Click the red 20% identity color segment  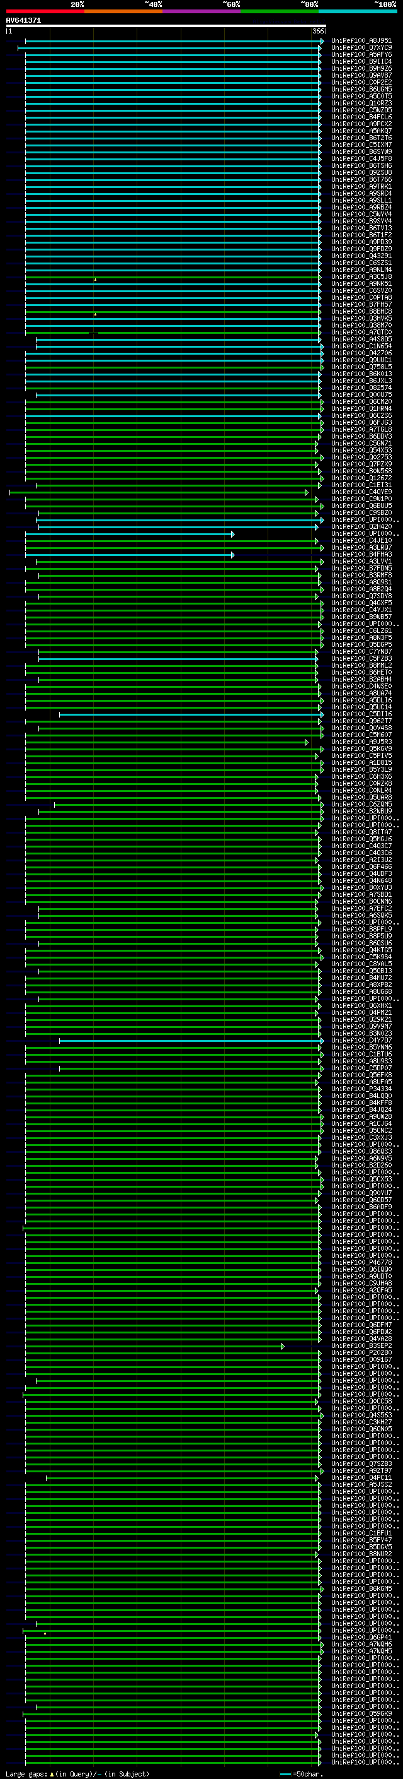coord(45,11)
